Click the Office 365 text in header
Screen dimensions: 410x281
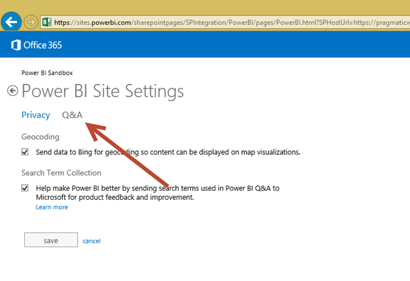click(x=43, y=45)
